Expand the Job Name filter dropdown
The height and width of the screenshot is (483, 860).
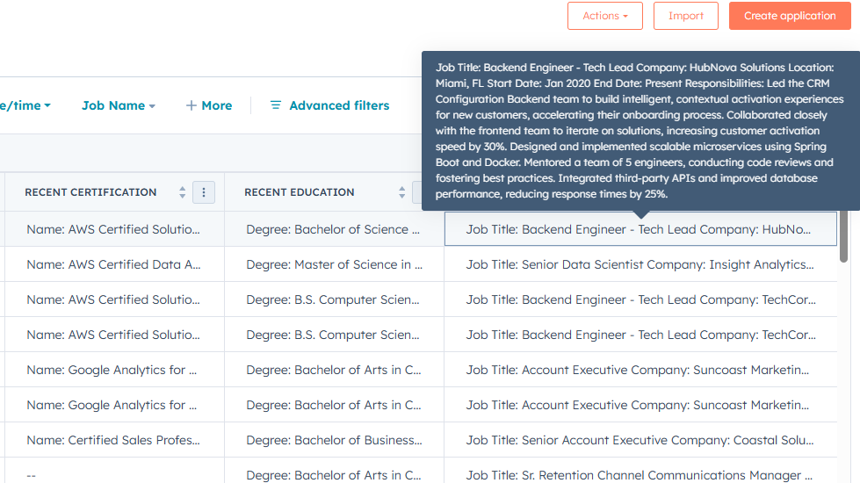119,105
